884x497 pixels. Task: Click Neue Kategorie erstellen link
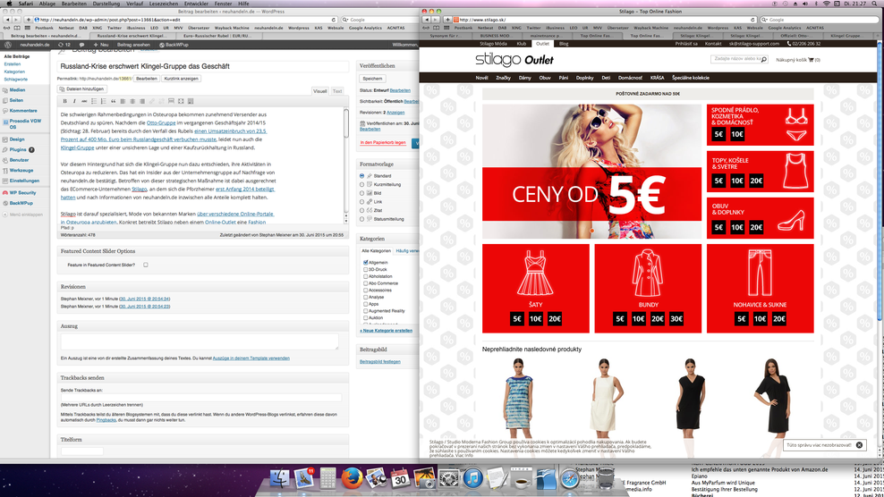coord(387,331)
